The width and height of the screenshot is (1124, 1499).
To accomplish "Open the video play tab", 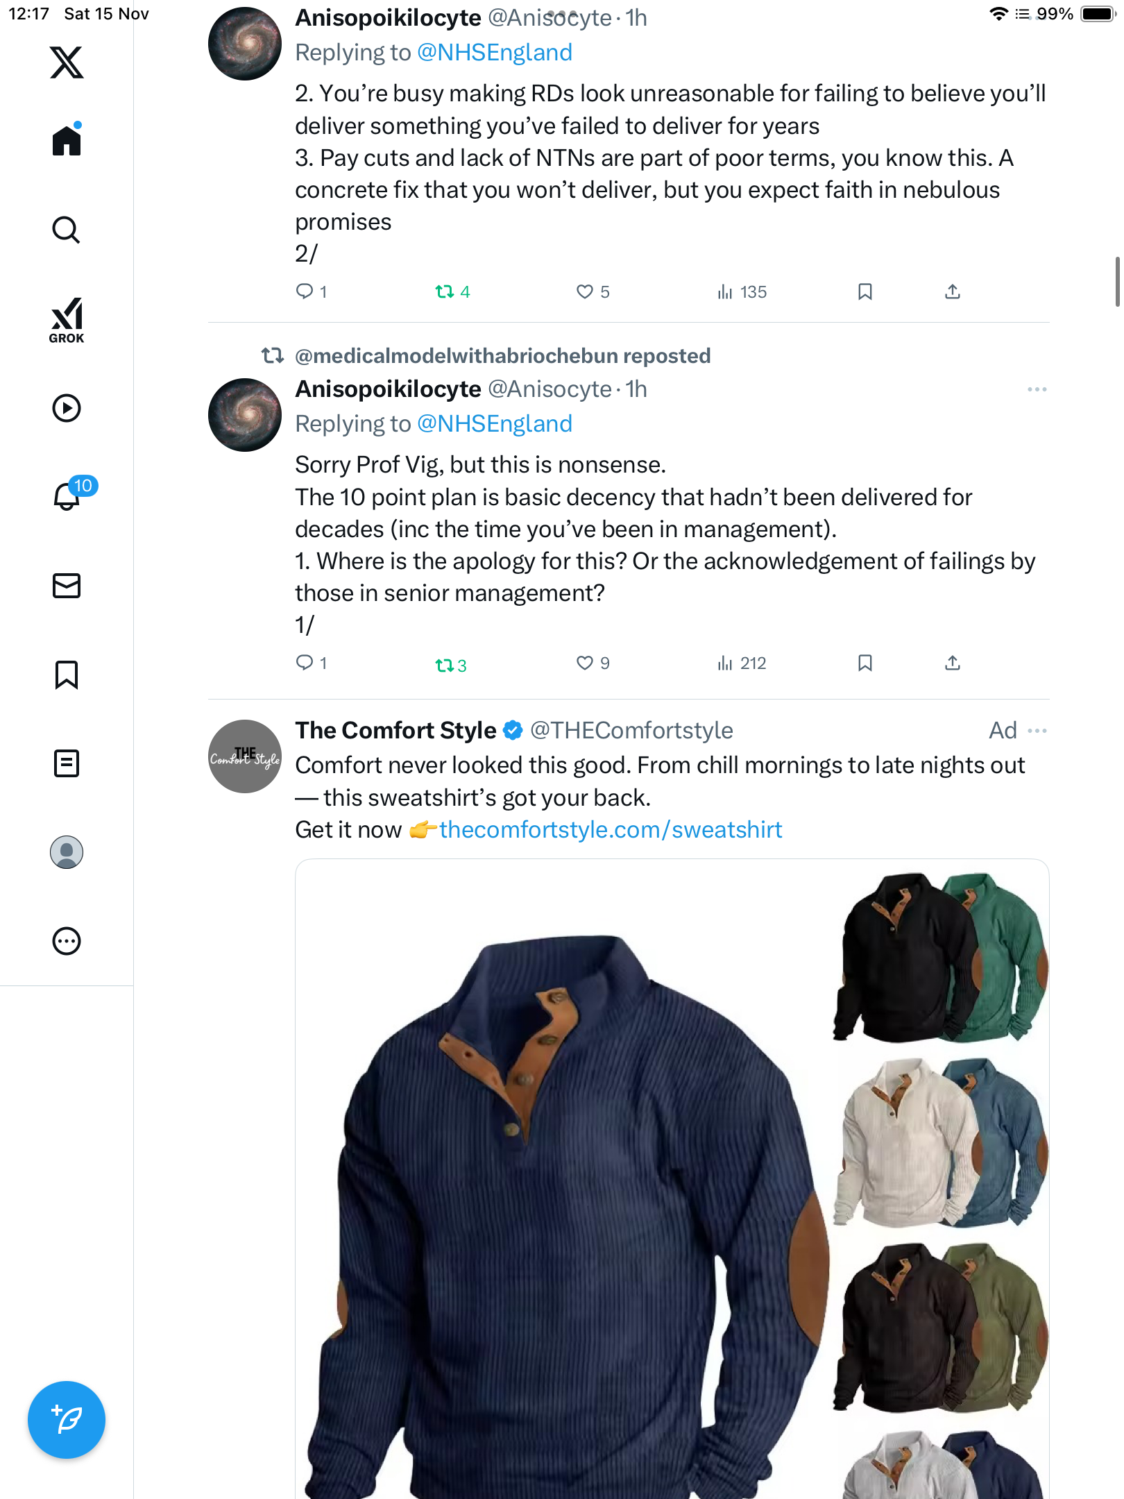I will (67, 408).
